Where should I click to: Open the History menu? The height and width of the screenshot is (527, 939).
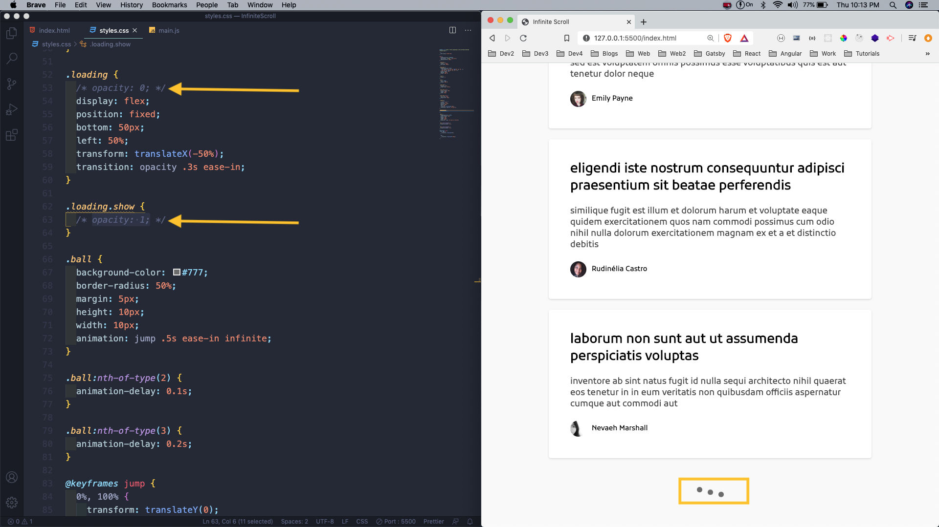tap(132, 5)
